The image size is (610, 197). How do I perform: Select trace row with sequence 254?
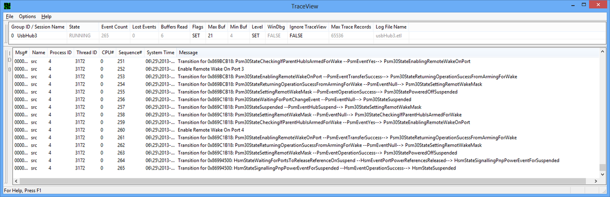tap(306, 84)
